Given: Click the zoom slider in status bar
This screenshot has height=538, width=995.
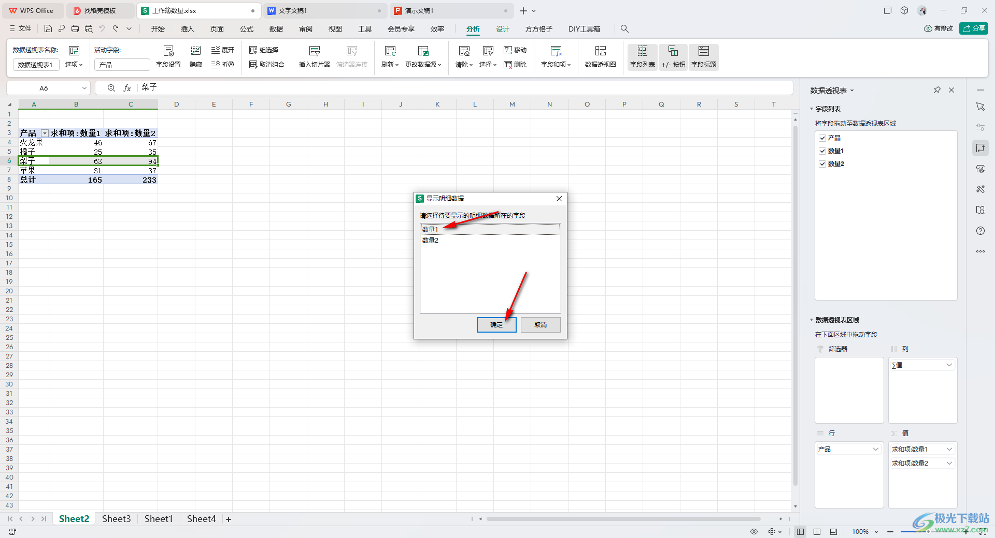Looking at the screenshot, I should pos(928,532).
